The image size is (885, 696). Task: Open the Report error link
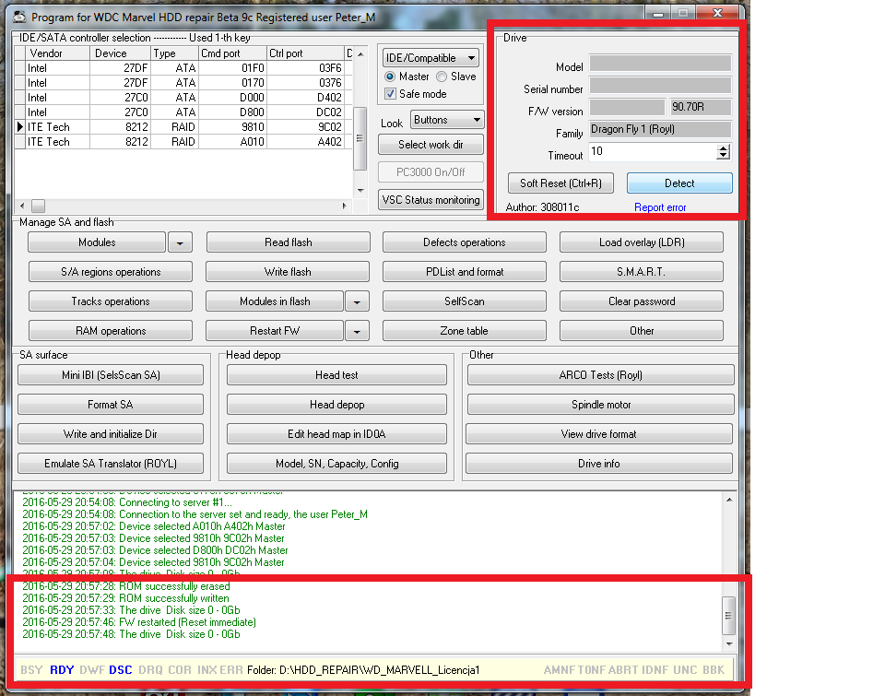click(x=660, y=207)
